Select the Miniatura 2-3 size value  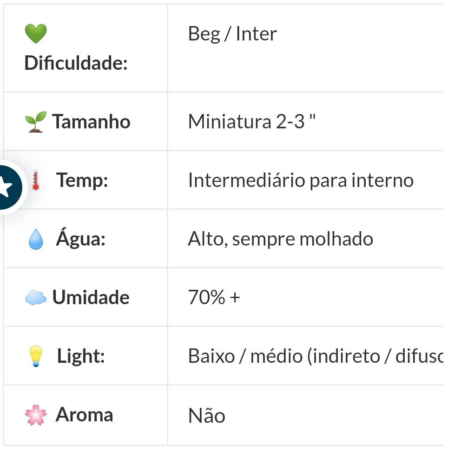(x=251, y=122)
